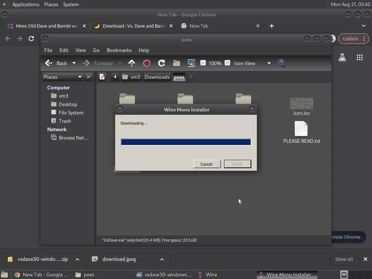Open the Computer toolbar icon
This screenshot has width=372, height=279.
pos(191,63)
